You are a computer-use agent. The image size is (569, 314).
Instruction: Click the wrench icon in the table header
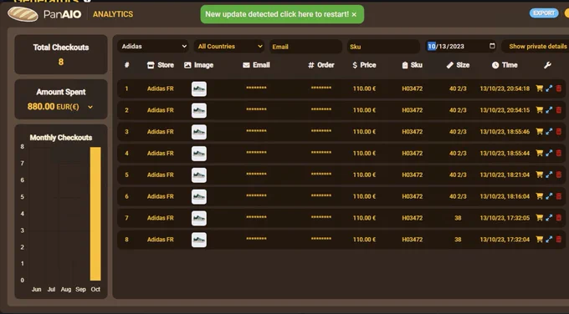pyautogui.click(x=547, y=65)
